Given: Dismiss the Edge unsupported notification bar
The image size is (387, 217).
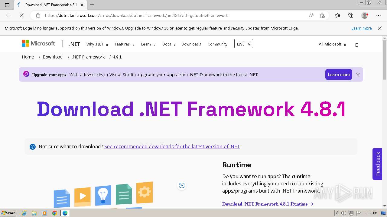Looking at the screenshot, I should pos(380,28).
